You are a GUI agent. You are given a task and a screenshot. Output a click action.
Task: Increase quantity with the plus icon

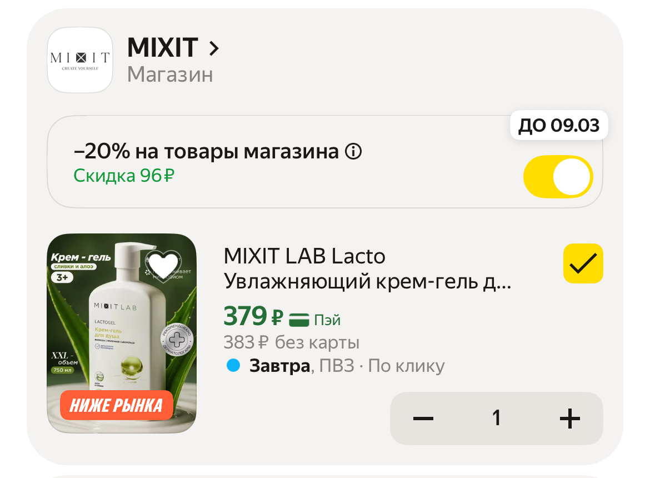(x=569, y=418)
